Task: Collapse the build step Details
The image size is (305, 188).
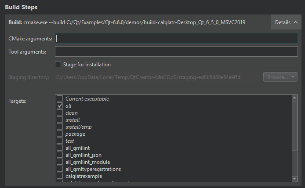Action: coord(286,22)
